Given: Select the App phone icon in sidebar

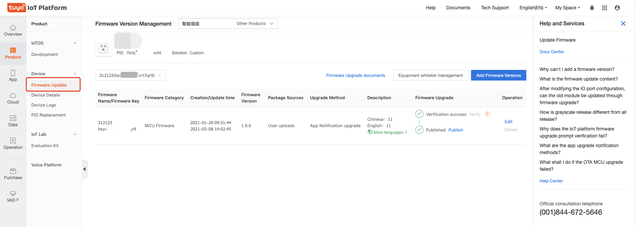Looking at the screenshot, I should pyautogui.click(x=13, y=73).
